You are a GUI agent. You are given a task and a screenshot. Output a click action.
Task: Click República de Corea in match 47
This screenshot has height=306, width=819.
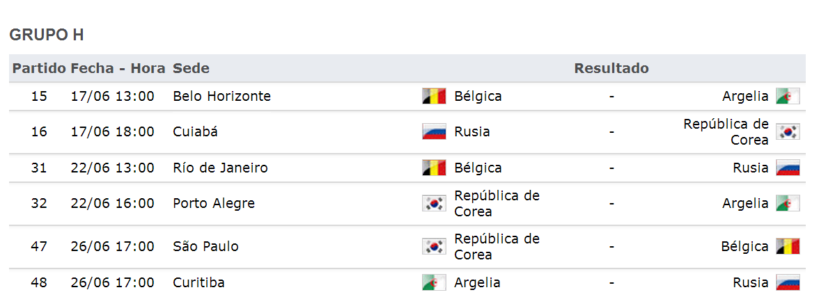[x=497, y=247]
